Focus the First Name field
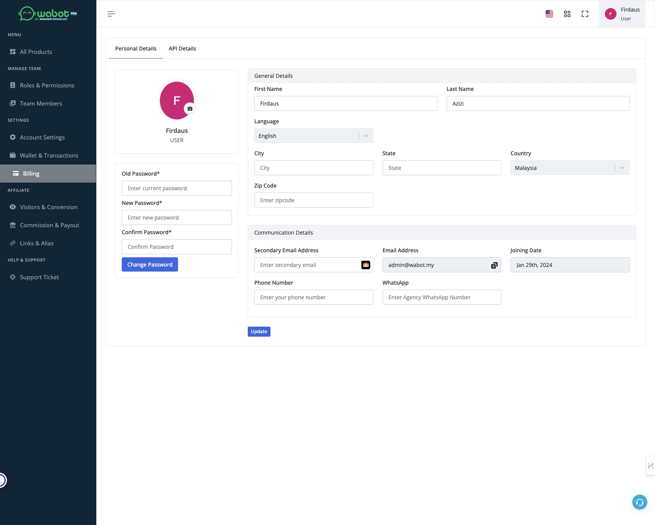The width and height of the screenshot is (655, 525). [346, 103]
